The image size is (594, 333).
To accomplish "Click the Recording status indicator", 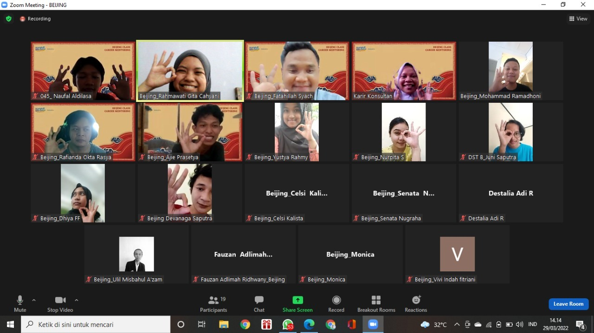I will coord(35,19).
